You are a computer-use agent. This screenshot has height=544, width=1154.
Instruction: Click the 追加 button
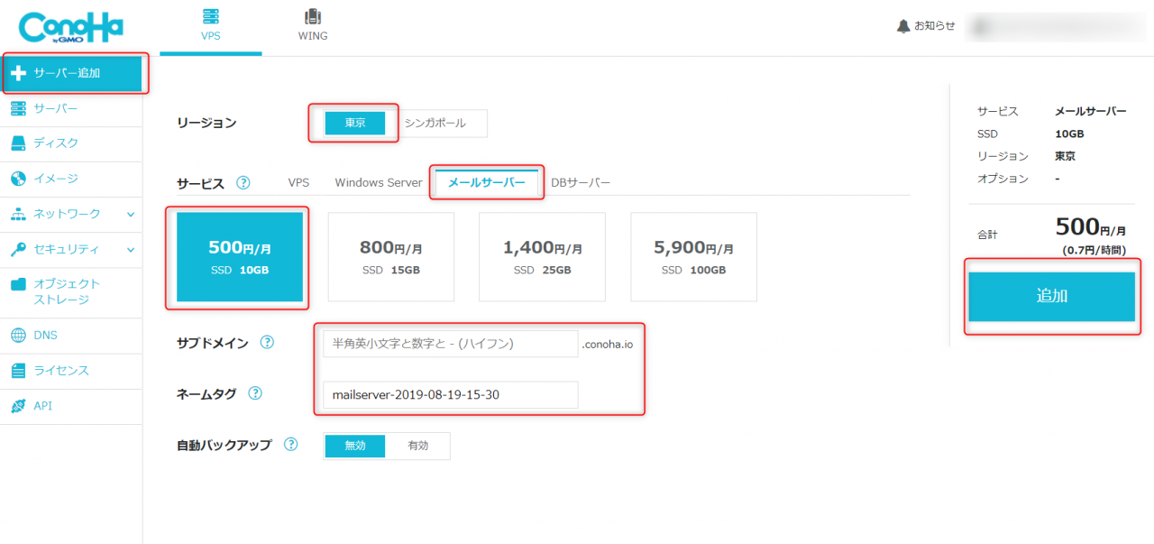click(1051, 297)
